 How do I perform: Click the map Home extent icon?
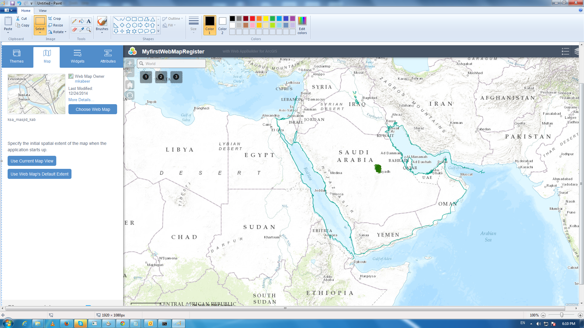[130, 85]
